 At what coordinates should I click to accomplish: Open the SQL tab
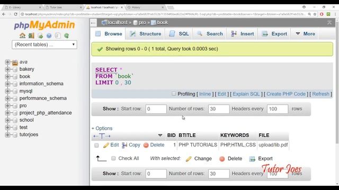click(179, 34)
